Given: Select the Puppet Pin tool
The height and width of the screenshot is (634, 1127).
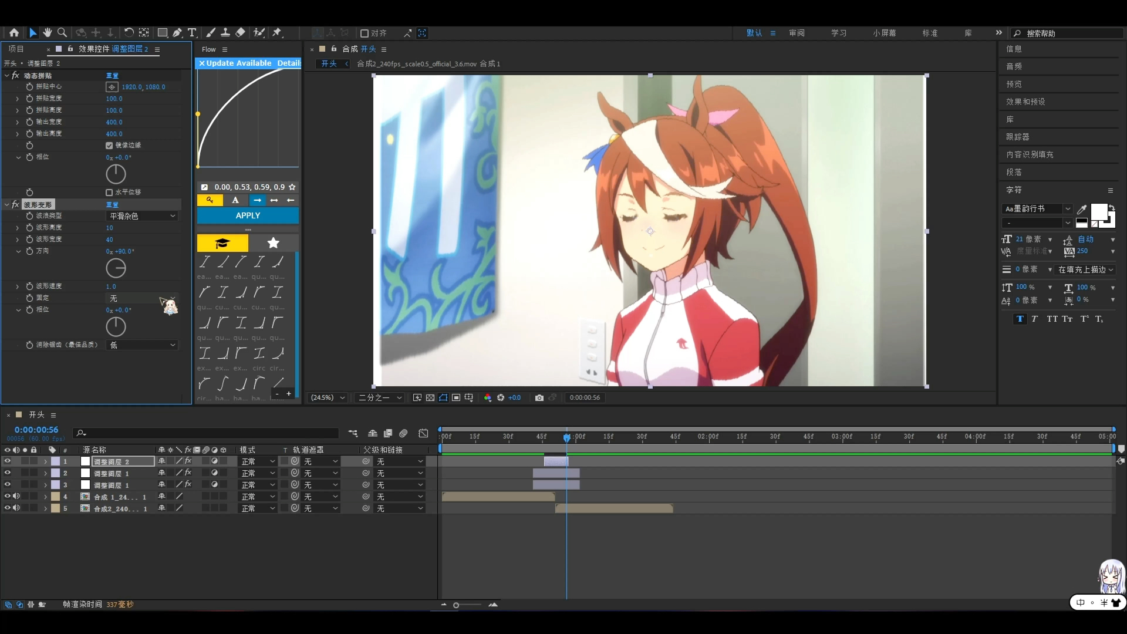Looking at the screenshot, I should pyautogui.click(x=277, y=33).
